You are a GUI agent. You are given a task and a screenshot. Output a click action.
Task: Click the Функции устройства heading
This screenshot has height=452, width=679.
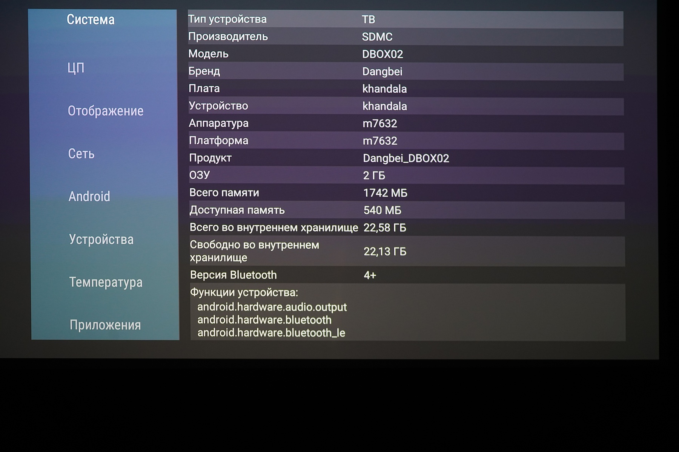(244, 292)
